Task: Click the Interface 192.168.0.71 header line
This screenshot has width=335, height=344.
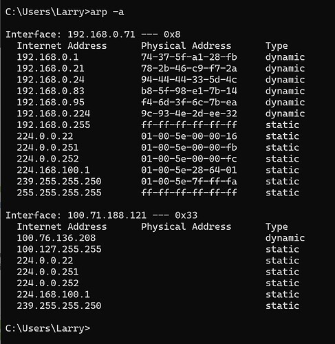Action: click(93, 34)
